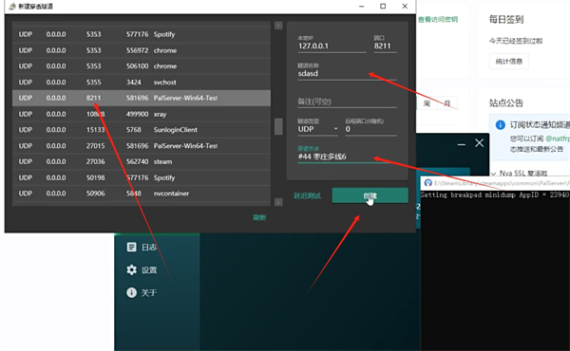Viewport: 570px width, 351px height.
Task: Select the 周 tab on the web page
Action: [x=427, y=103]
